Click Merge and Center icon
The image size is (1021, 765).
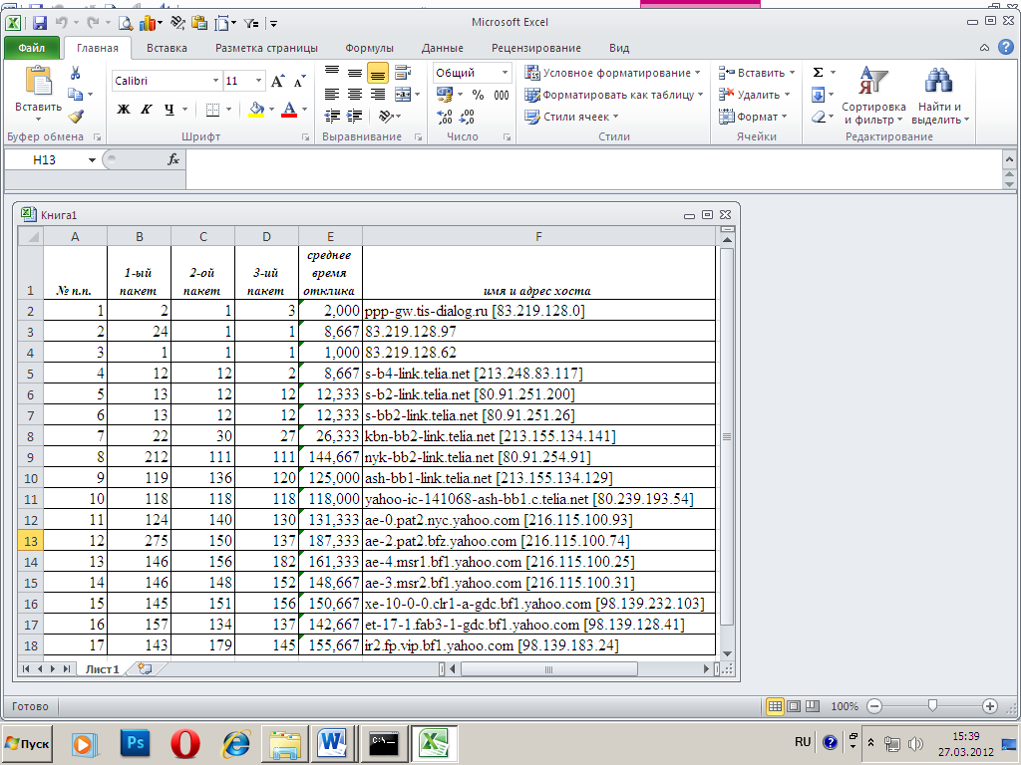point(403,95)
